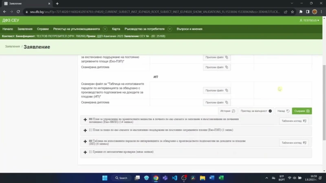Attach file for the Еко-ПЗП scanned table
The height and width of the screenshot is (183, 326).
(217, 57)
